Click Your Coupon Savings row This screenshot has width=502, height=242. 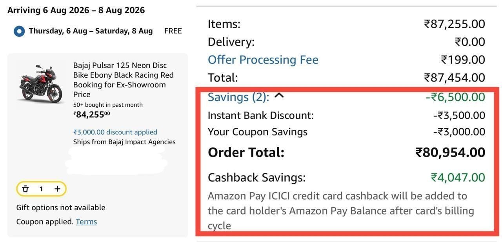pyautogui.click(x=346, y=132)
